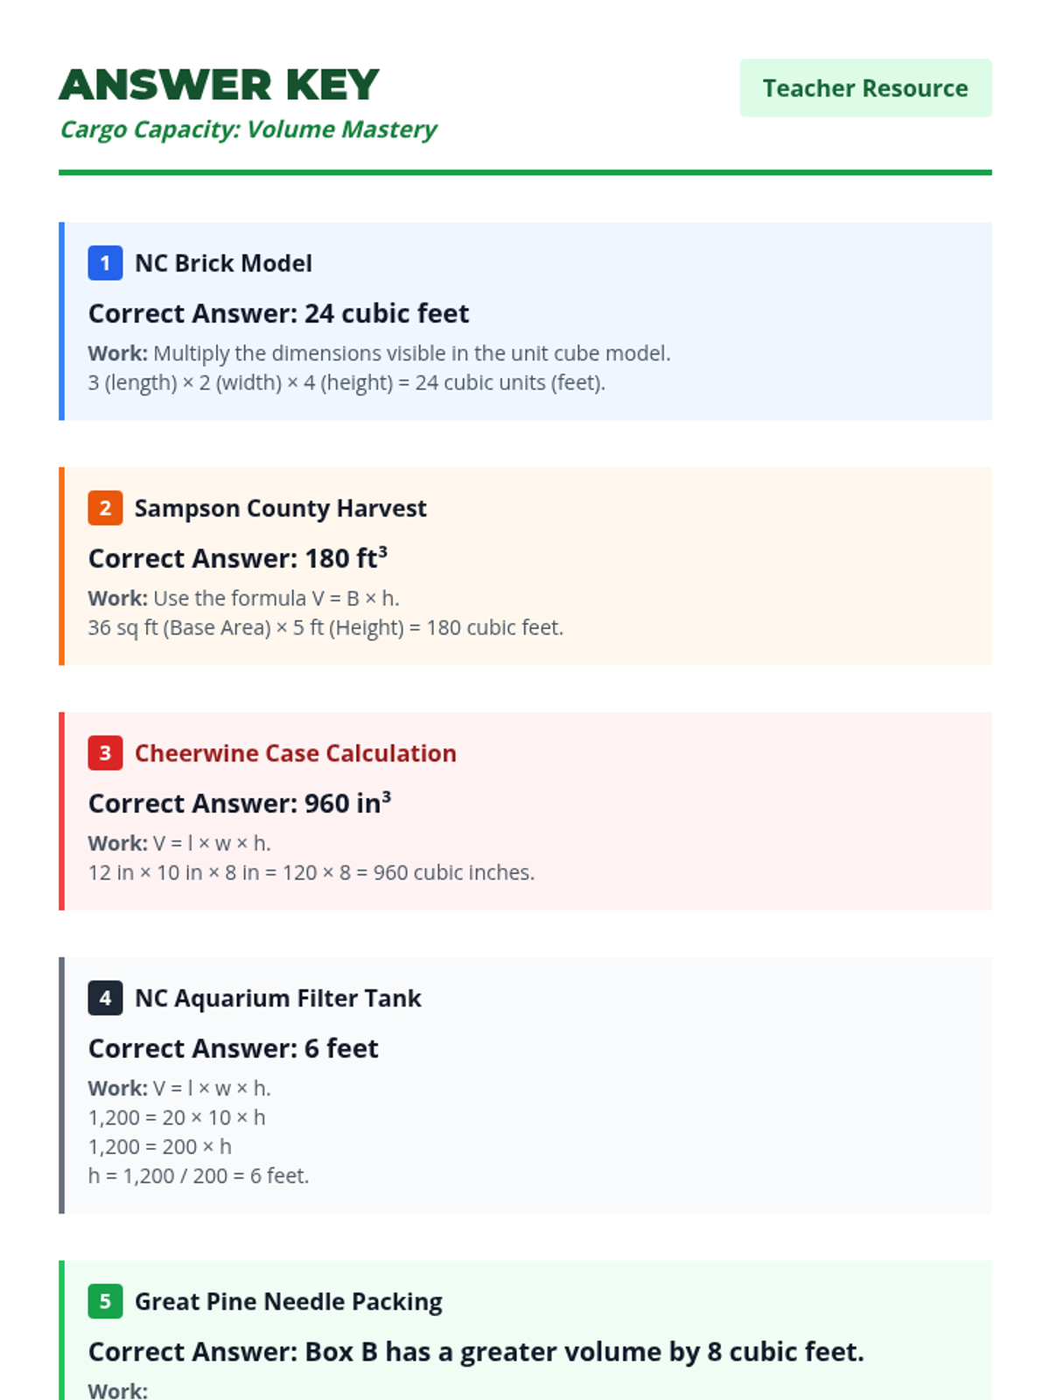The width and height of the screenshot is (1050, 1400).
Task: Open the Cheerwine Case Calculation heading
Action: 295,753
